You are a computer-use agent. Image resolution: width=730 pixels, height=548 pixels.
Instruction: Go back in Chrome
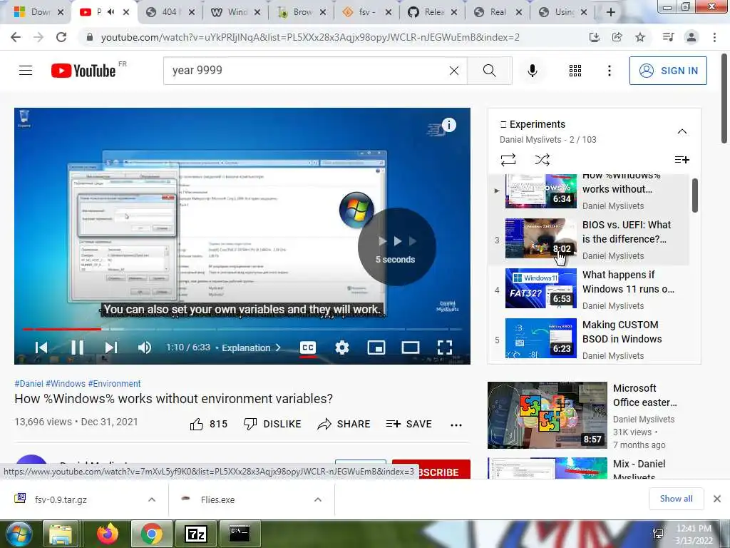[16, 37]
